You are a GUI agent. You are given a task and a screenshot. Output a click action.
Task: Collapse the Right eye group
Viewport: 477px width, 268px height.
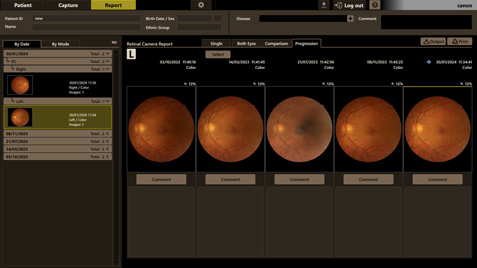click(x=108, y=69)
